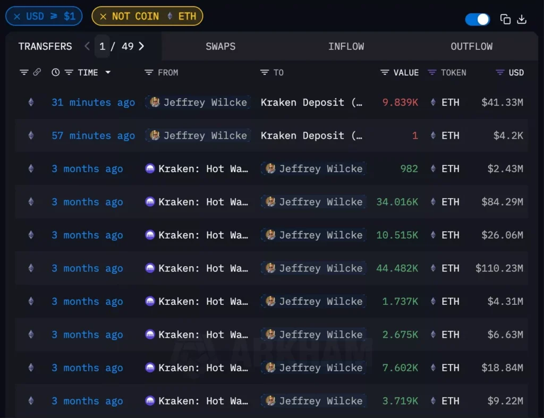
Task: Click the ETH token in the $4.31M row
Action: tap(445, 301)
